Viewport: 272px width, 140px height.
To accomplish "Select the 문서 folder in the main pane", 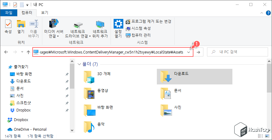I will click(x=171, y=93).
